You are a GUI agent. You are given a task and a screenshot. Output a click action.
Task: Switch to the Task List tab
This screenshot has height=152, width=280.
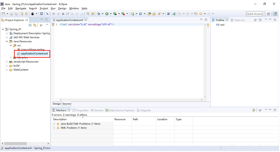coord(237,20)
